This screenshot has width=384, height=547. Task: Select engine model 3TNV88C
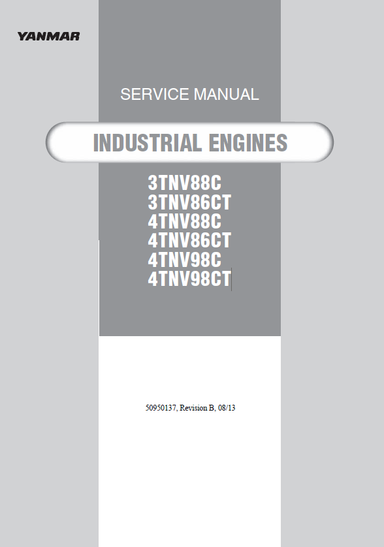(x=185, y=183)
